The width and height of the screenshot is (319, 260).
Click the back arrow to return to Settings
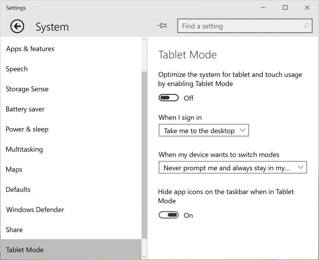click(x=17, y=26)
